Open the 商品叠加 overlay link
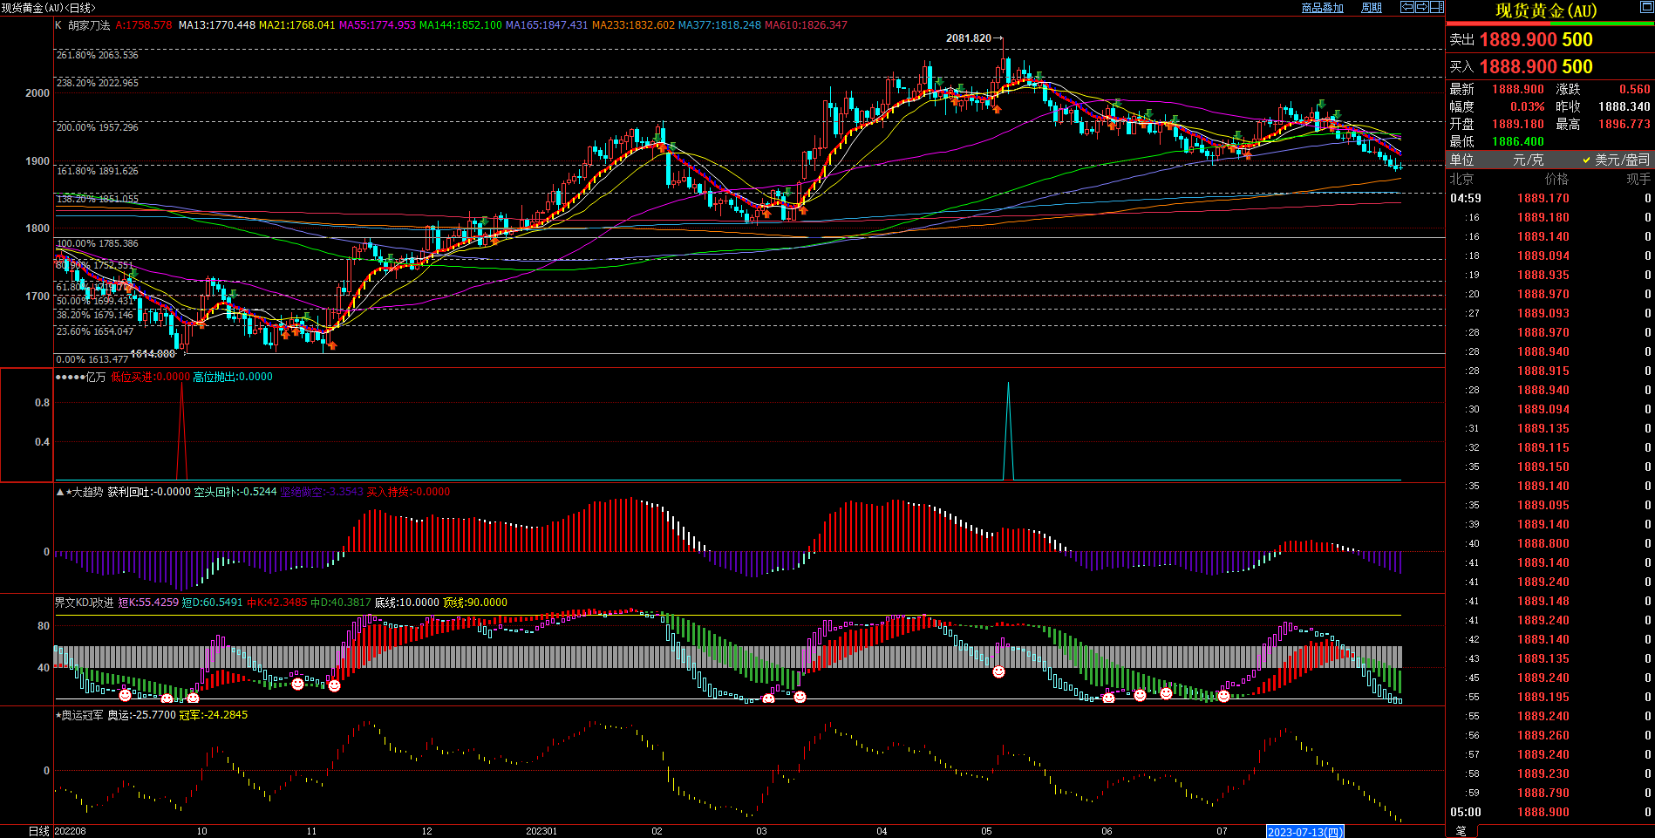 tap(1322, 8)
